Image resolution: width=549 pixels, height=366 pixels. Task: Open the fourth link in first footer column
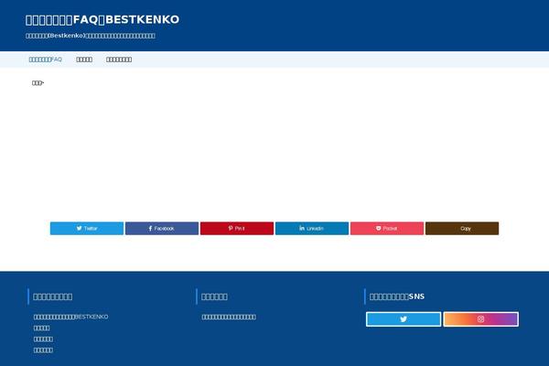coord(43,350)
